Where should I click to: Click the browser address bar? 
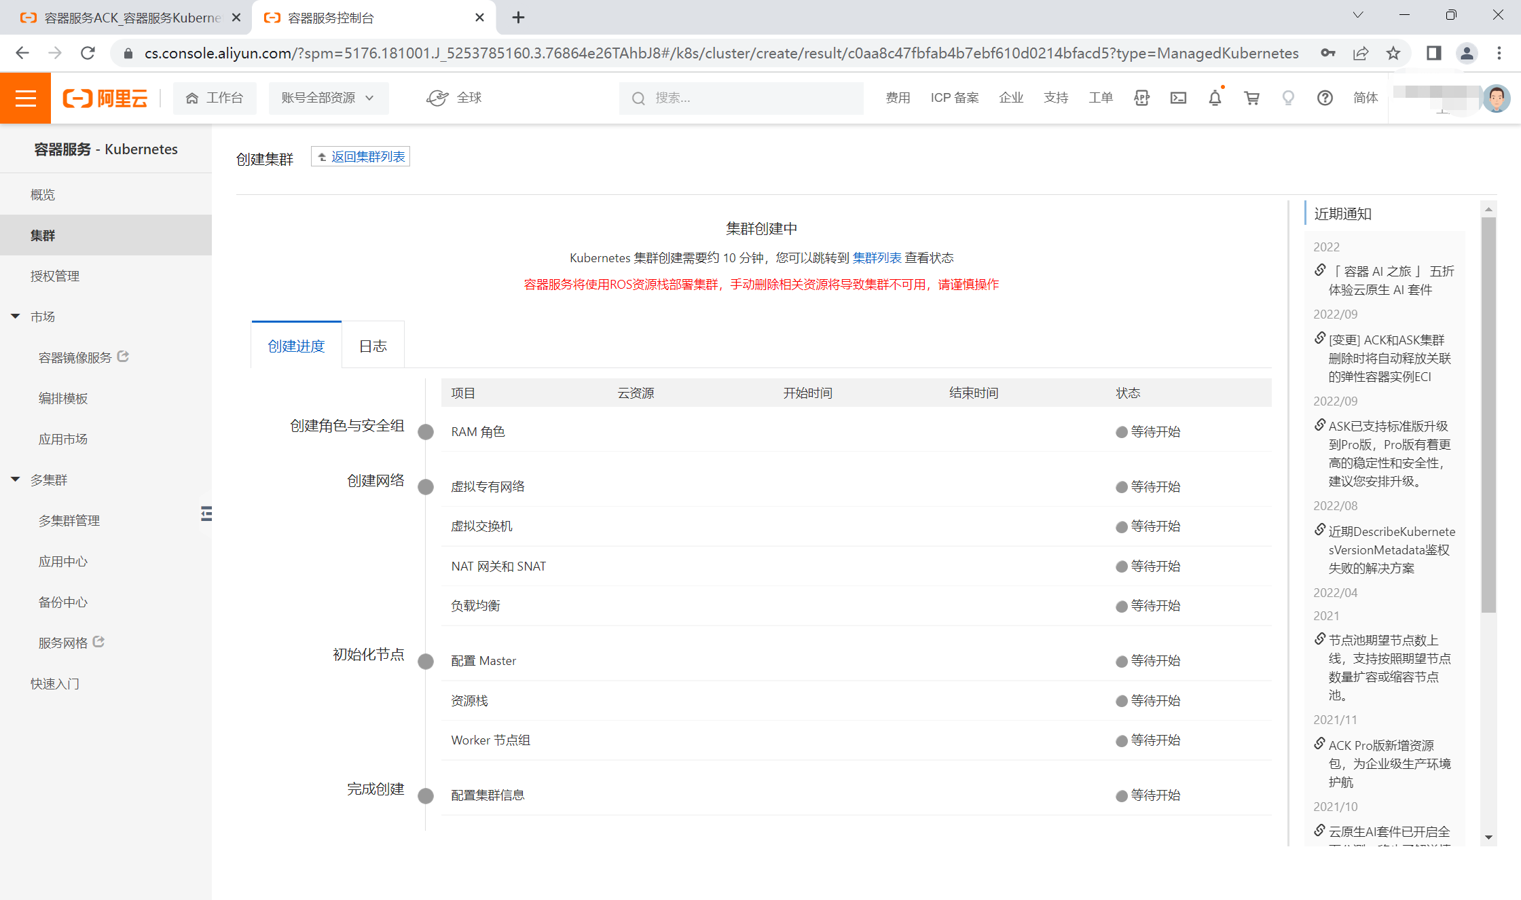721,53
